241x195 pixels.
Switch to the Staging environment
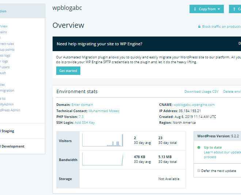[x=8, y=131]
